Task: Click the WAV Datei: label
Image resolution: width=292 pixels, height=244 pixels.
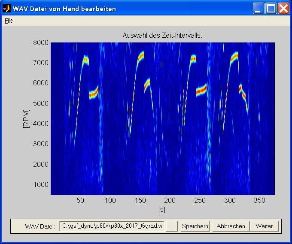Action: click(40, 226)
